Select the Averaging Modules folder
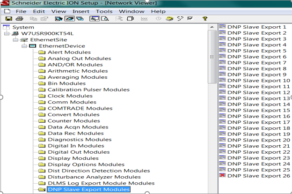292x194 pixels. [x=78, y=77]
